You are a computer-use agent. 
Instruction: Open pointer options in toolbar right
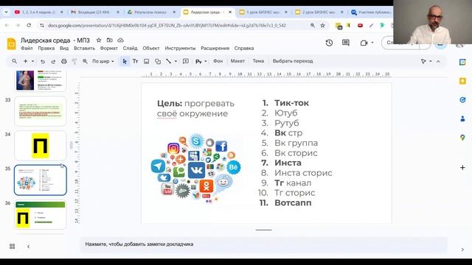(x=426, y=61)
